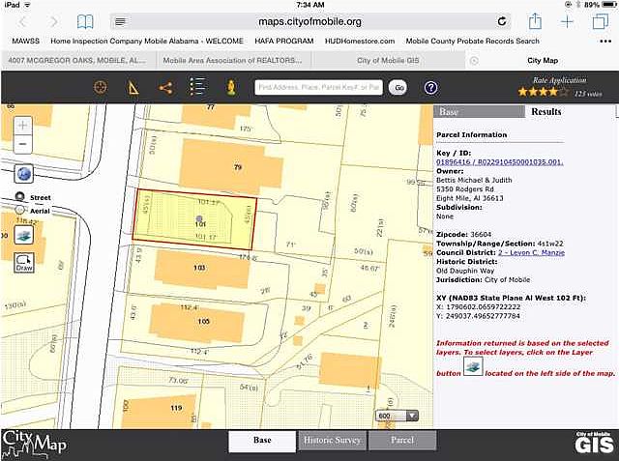
Task: Select bottom Base tab
Action: coord(262,440)
